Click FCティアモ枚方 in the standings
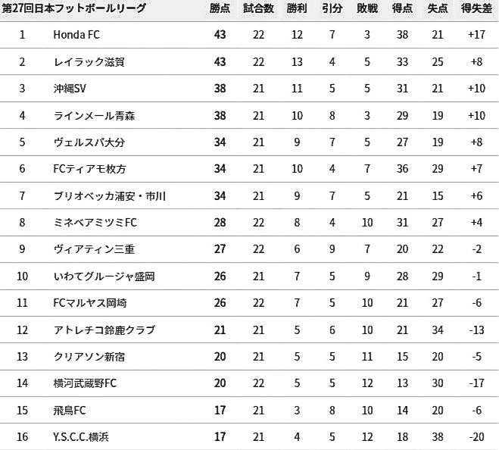Viewport: 499px width, 450px height. (x=89, y=169)
